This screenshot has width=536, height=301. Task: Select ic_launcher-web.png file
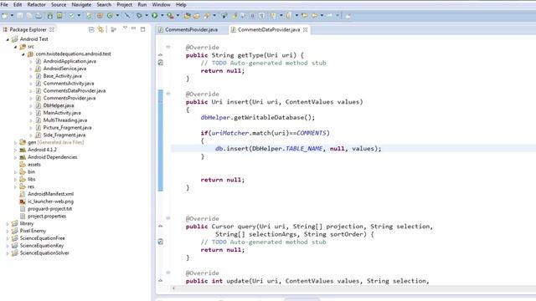(x=50, y=202)
